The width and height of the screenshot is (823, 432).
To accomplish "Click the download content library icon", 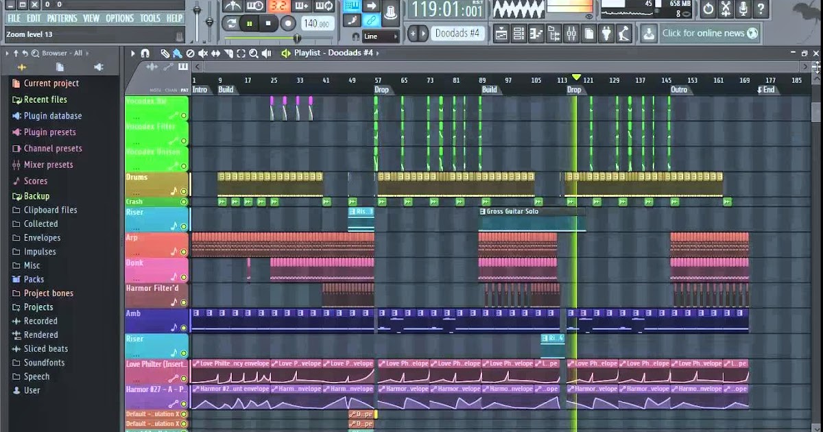I will point(648,33).
